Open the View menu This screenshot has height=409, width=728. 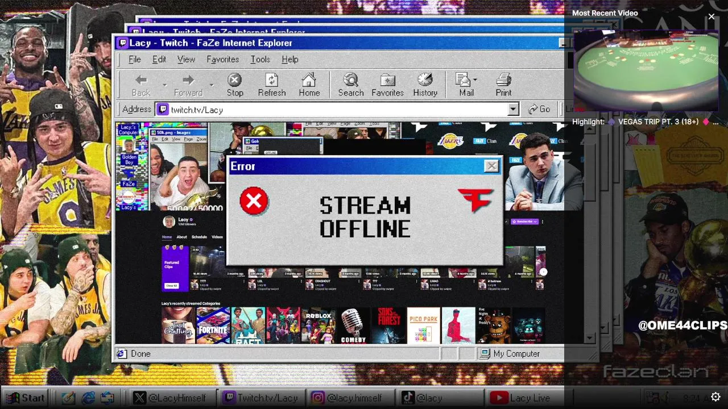[186, 59]
